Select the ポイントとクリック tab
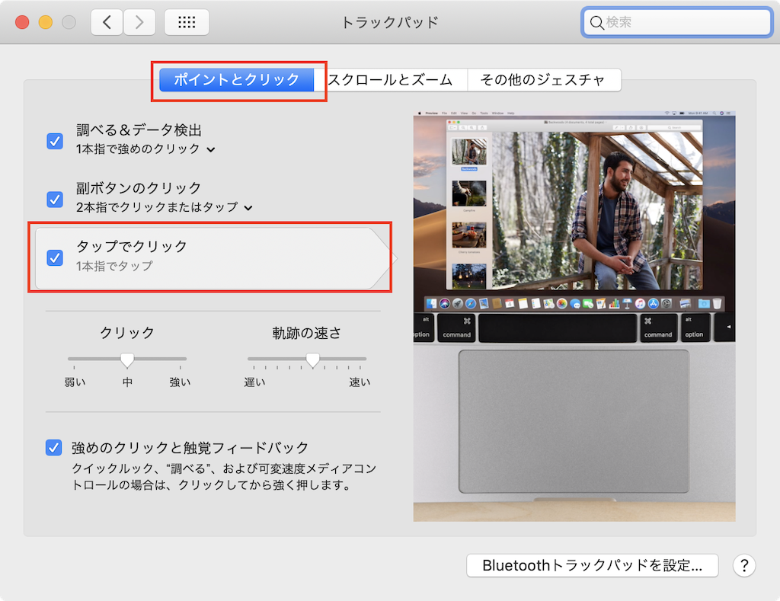Image resolution: width=780 pixels, height=601 pixels. (238, 79)
